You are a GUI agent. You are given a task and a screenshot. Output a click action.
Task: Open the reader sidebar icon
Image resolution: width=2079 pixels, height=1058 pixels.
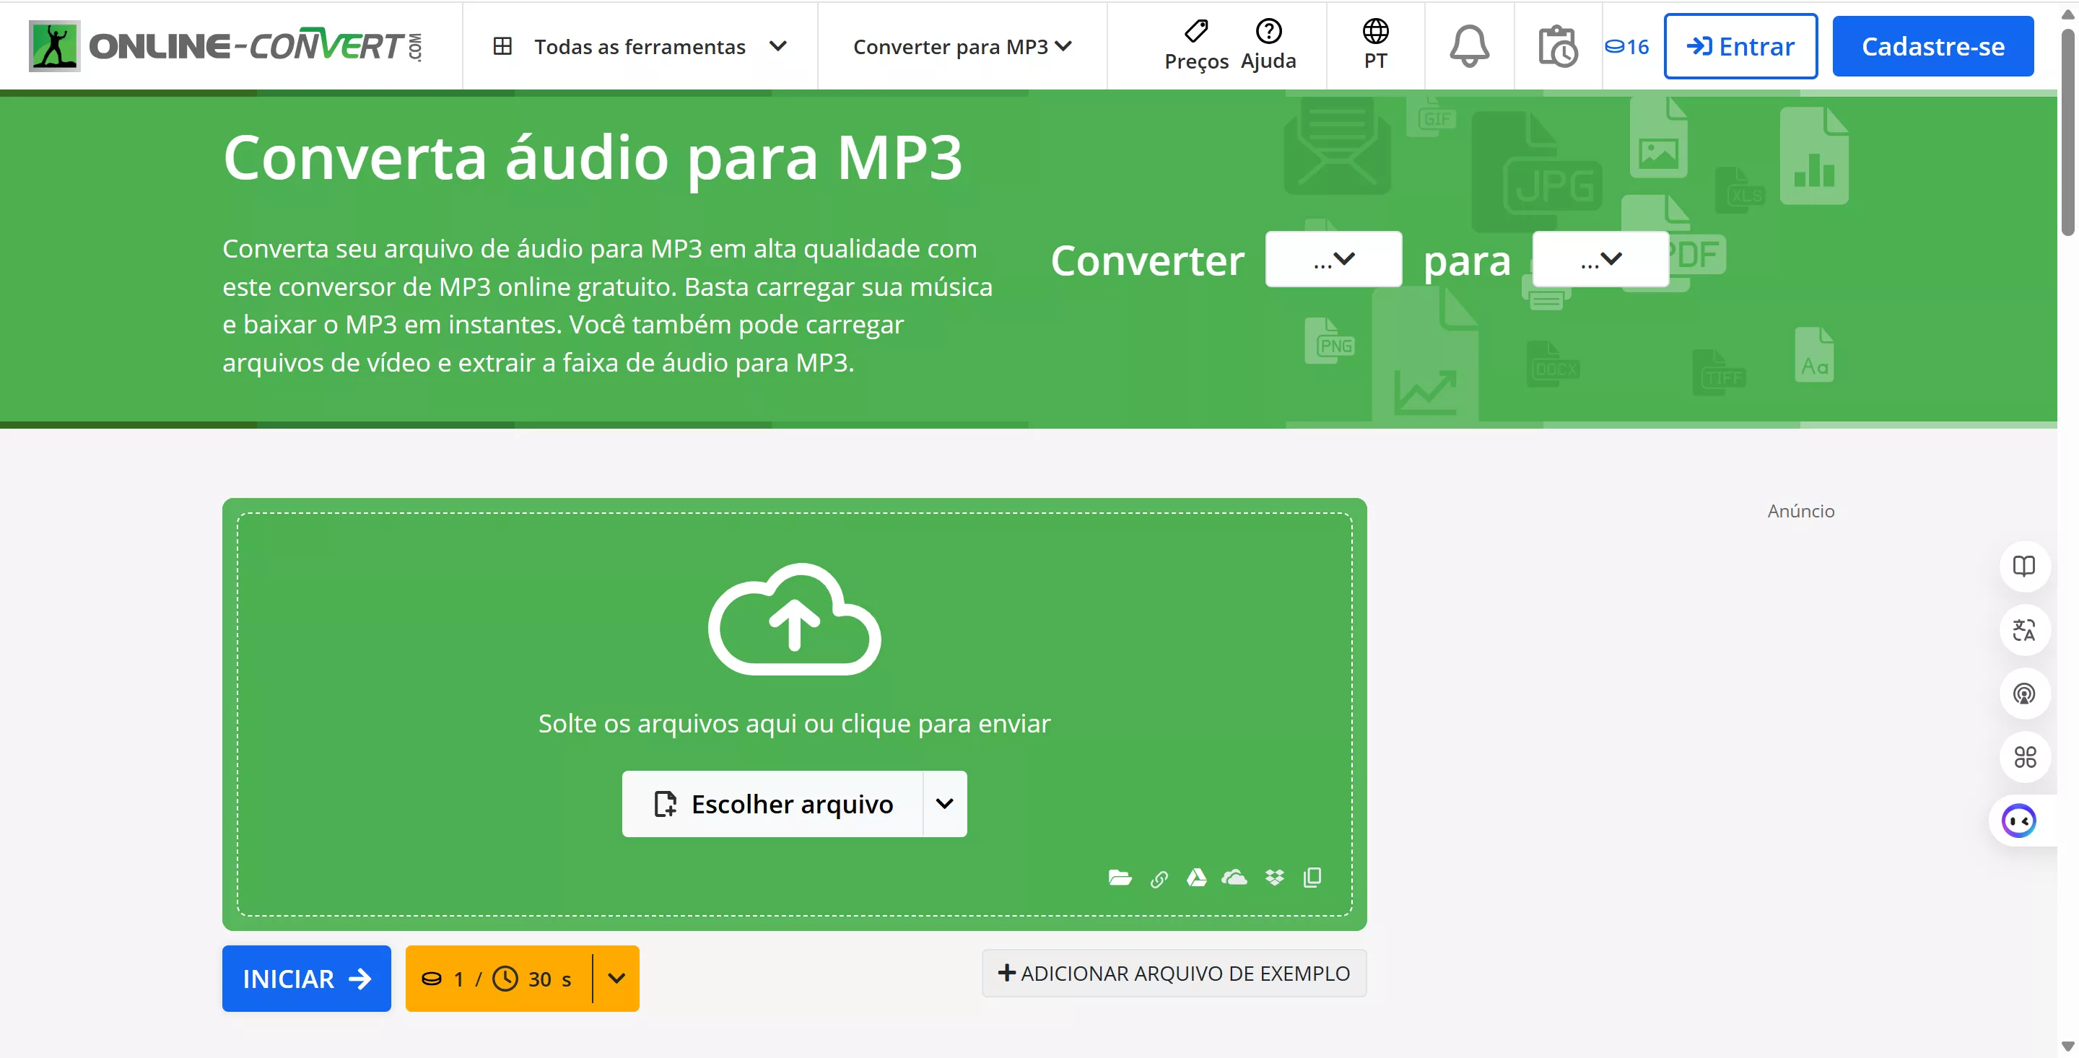pos(2024,566)
